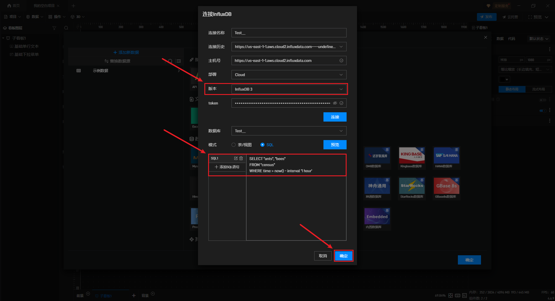Screen dimensions: 555x301
Task: Click the StarRocks database tile
Action: (x=412, y=186)
